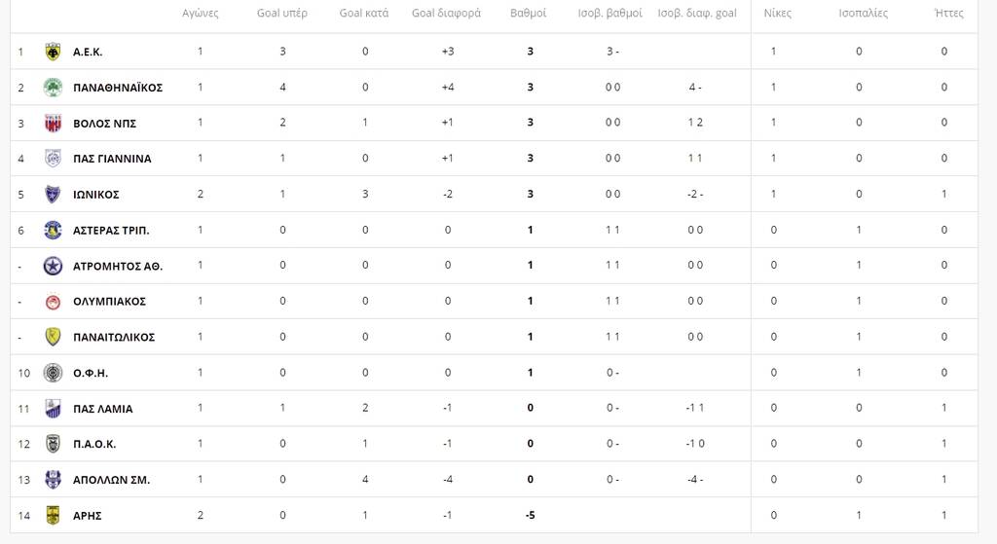Click the Olympiacos red and white crest
997x544 pixels.
pyautogui.click(x=53, y=301)
